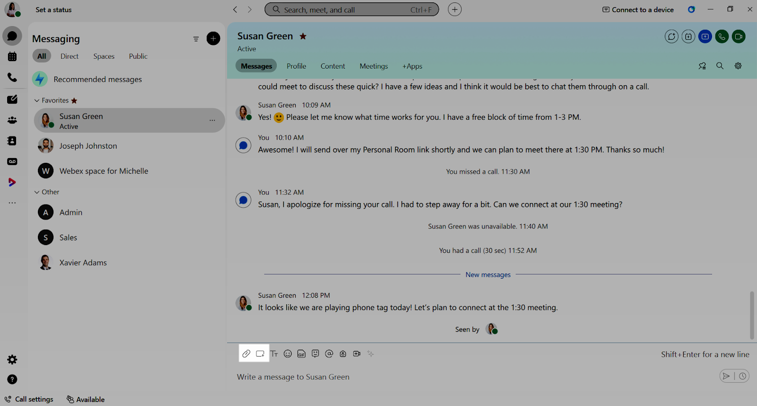Click Set a status
757x406 pixels.
click(53, 9)
